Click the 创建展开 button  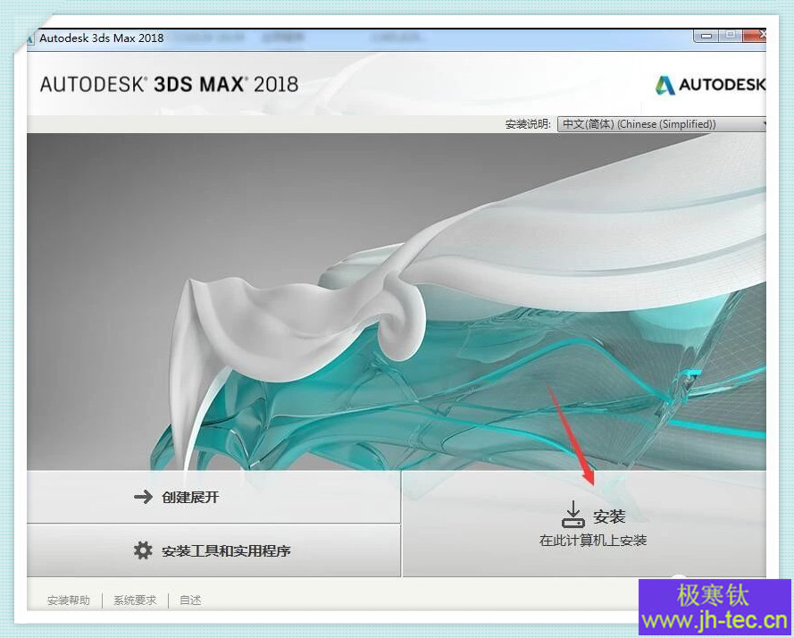click(x=213, y=497)
